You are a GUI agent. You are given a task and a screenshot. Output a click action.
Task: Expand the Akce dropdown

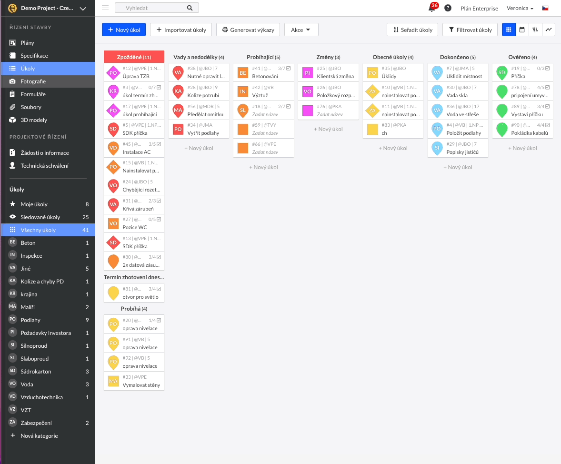301,30
